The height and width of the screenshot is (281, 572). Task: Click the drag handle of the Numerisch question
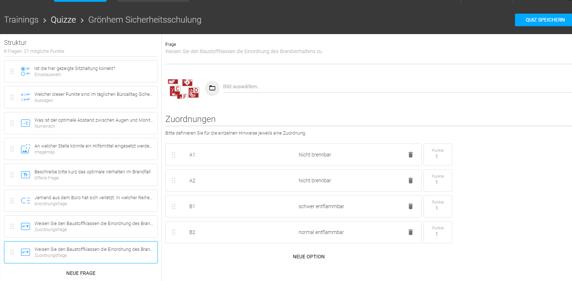[x=12, y=123]
